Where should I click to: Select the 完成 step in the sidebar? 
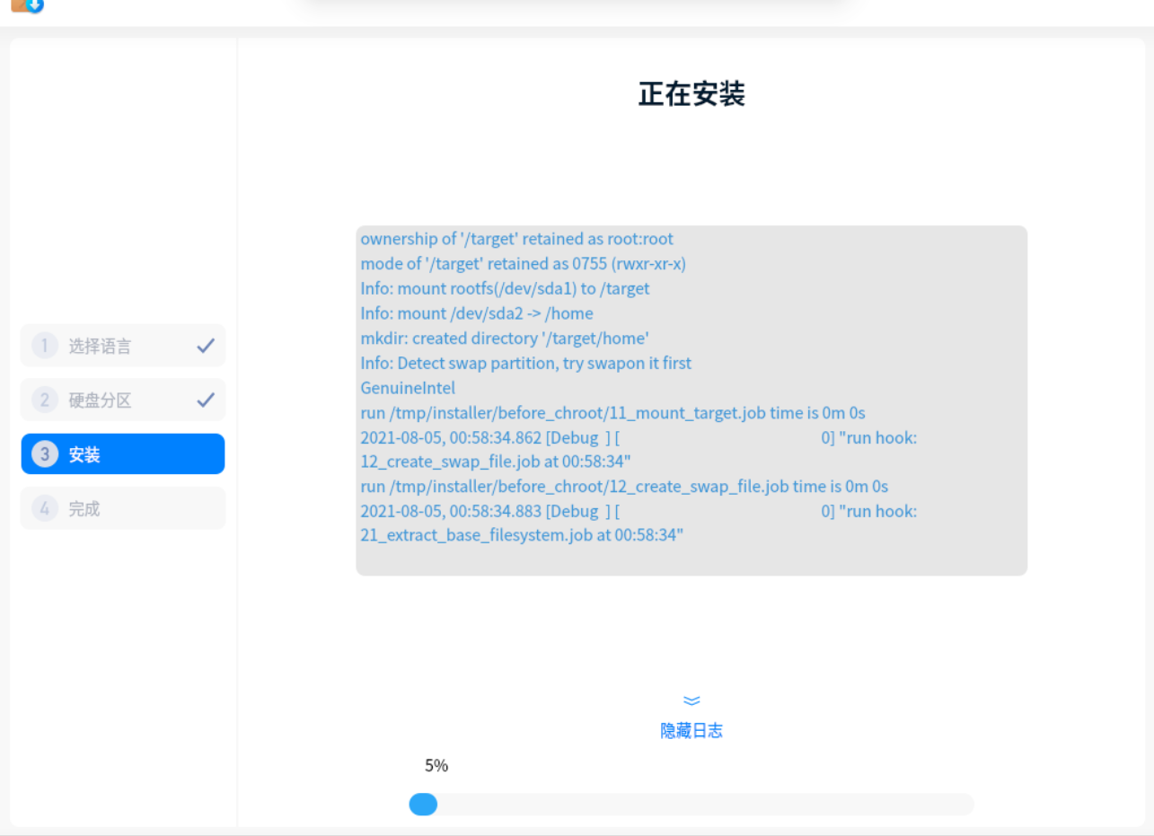(122, 507)
